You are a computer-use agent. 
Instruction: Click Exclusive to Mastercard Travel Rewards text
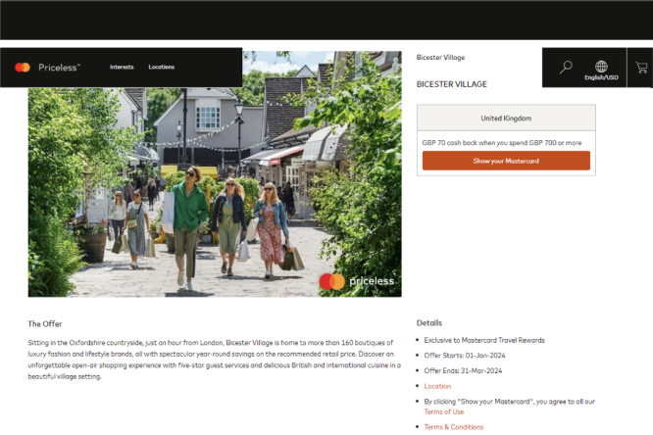484,340
